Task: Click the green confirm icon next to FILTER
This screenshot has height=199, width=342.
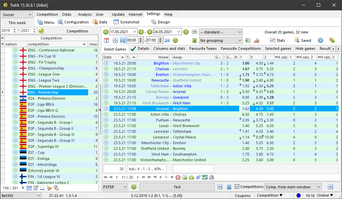Action: [134, 187]
